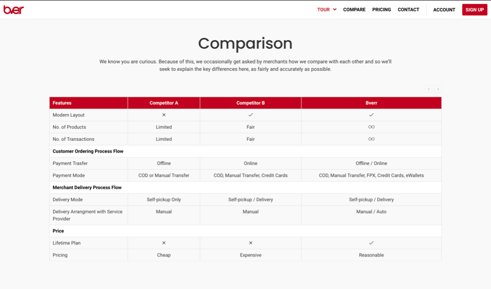Click the infinity symbol for No. of Transactions

coord(372,139)
